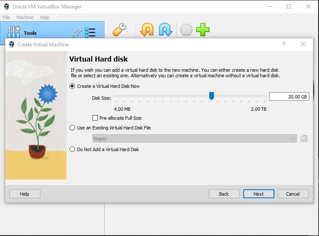Screen dimensions: 319x236
Task: Click the grey New machine starburst icon
Action: click(x=186, y=30)
